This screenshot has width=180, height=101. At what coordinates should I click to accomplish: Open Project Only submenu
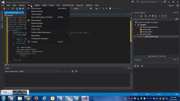pos(48,29)
